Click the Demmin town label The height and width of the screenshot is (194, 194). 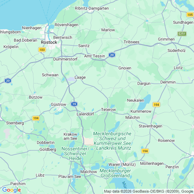click(168, 82)
